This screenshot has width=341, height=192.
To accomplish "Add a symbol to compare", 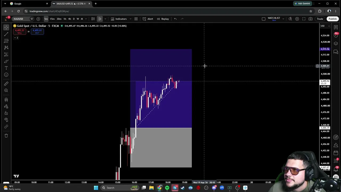I will (x=38, y=19).
